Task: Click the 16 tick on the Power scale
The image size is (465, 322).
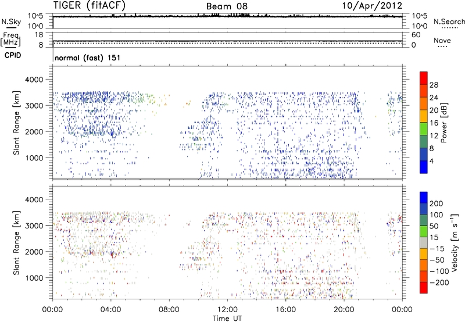Action: [434, 123]
